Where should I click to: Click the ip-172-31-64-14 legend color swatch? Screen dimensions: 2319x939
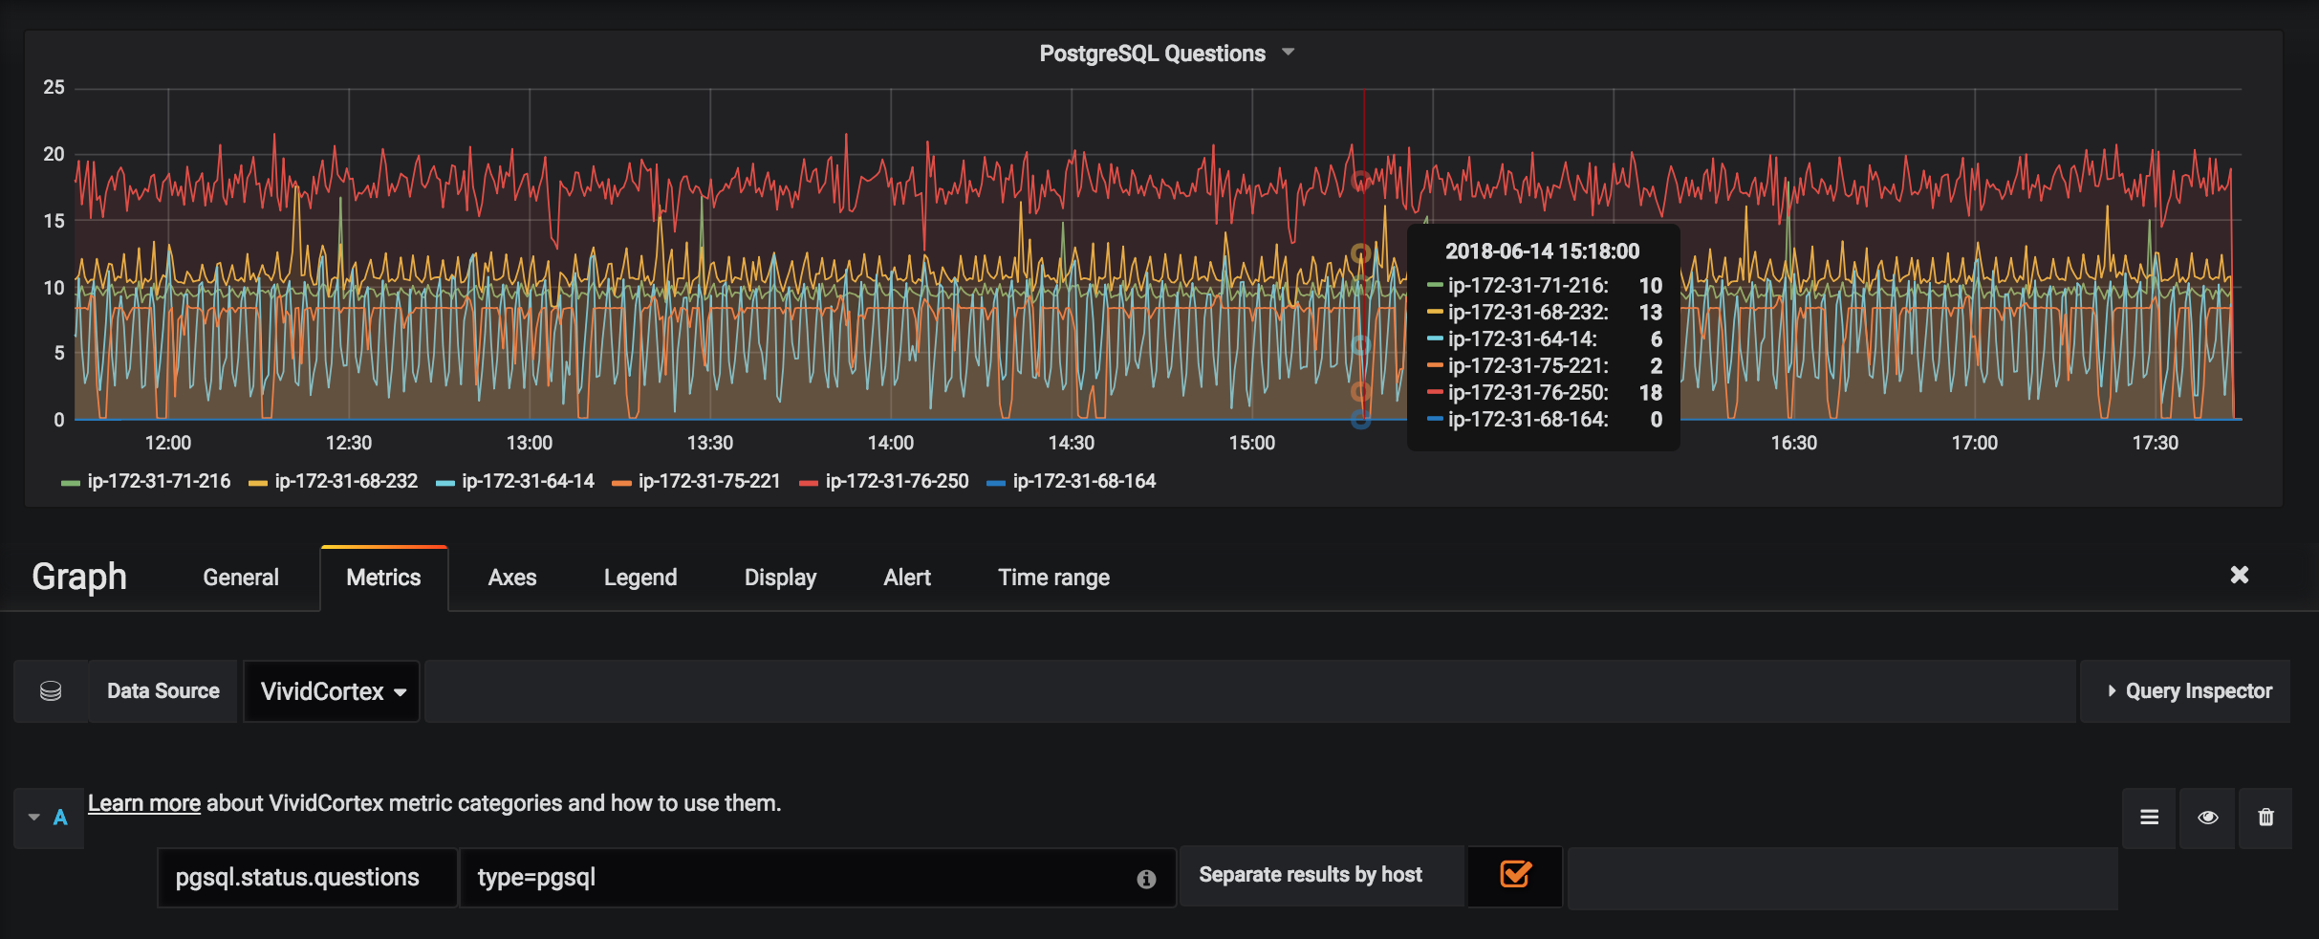pos(445,483)
